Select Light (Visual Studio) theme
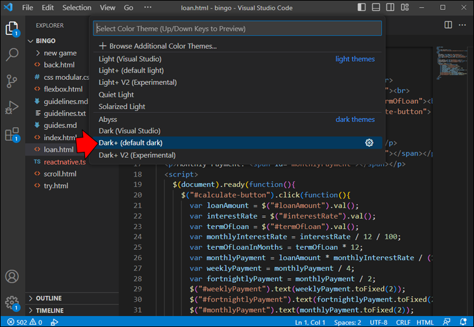This screenshot has width=474, height=327. [237, 59]
